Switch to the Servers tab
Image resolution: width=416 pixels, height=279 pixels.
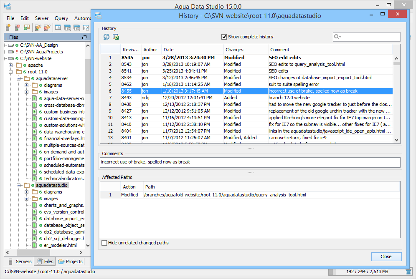click(x=20, y=261)
